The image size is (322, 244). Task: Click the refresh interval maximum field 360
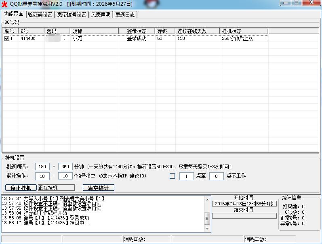click(x=65, y=167)
